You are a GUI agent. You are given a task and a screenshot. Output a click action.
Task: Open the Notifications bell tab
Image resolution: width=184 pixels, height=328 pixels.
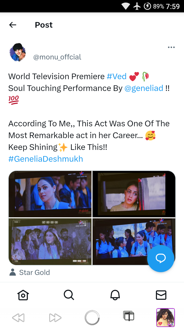(x=115, y=295)
